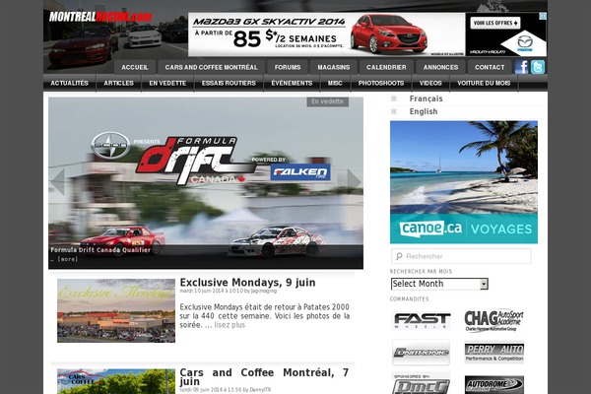Open the Perry Auto sponsor logo
The height and width of the screenshot is (394, 591).
coord(494,353)
